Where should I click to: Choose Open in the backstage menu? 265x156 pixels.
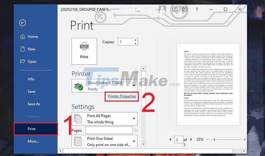pyautogui.click(x=28, y=61)
